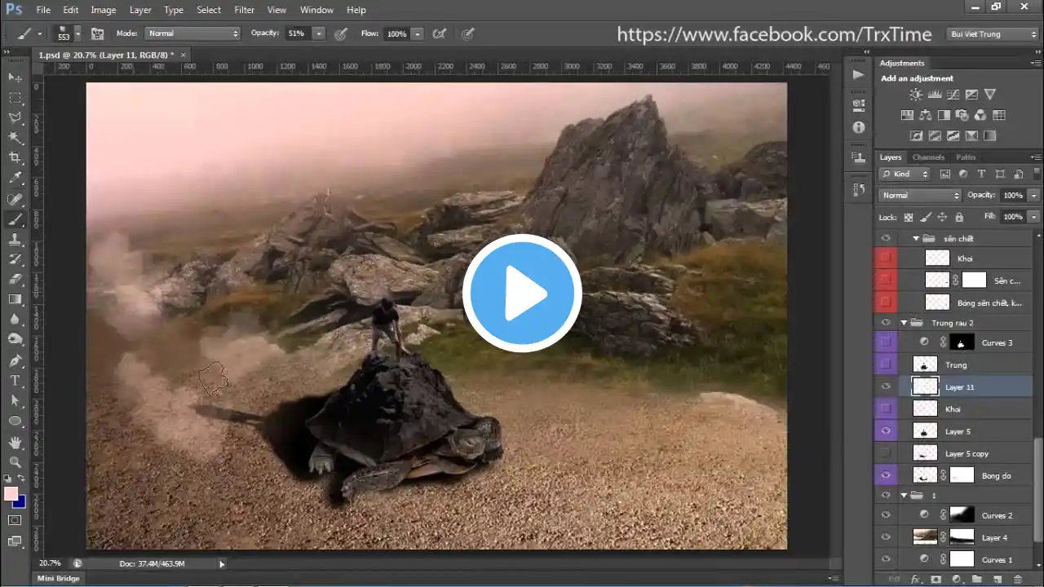Select the Zoom tool

(x=15, y=462)
